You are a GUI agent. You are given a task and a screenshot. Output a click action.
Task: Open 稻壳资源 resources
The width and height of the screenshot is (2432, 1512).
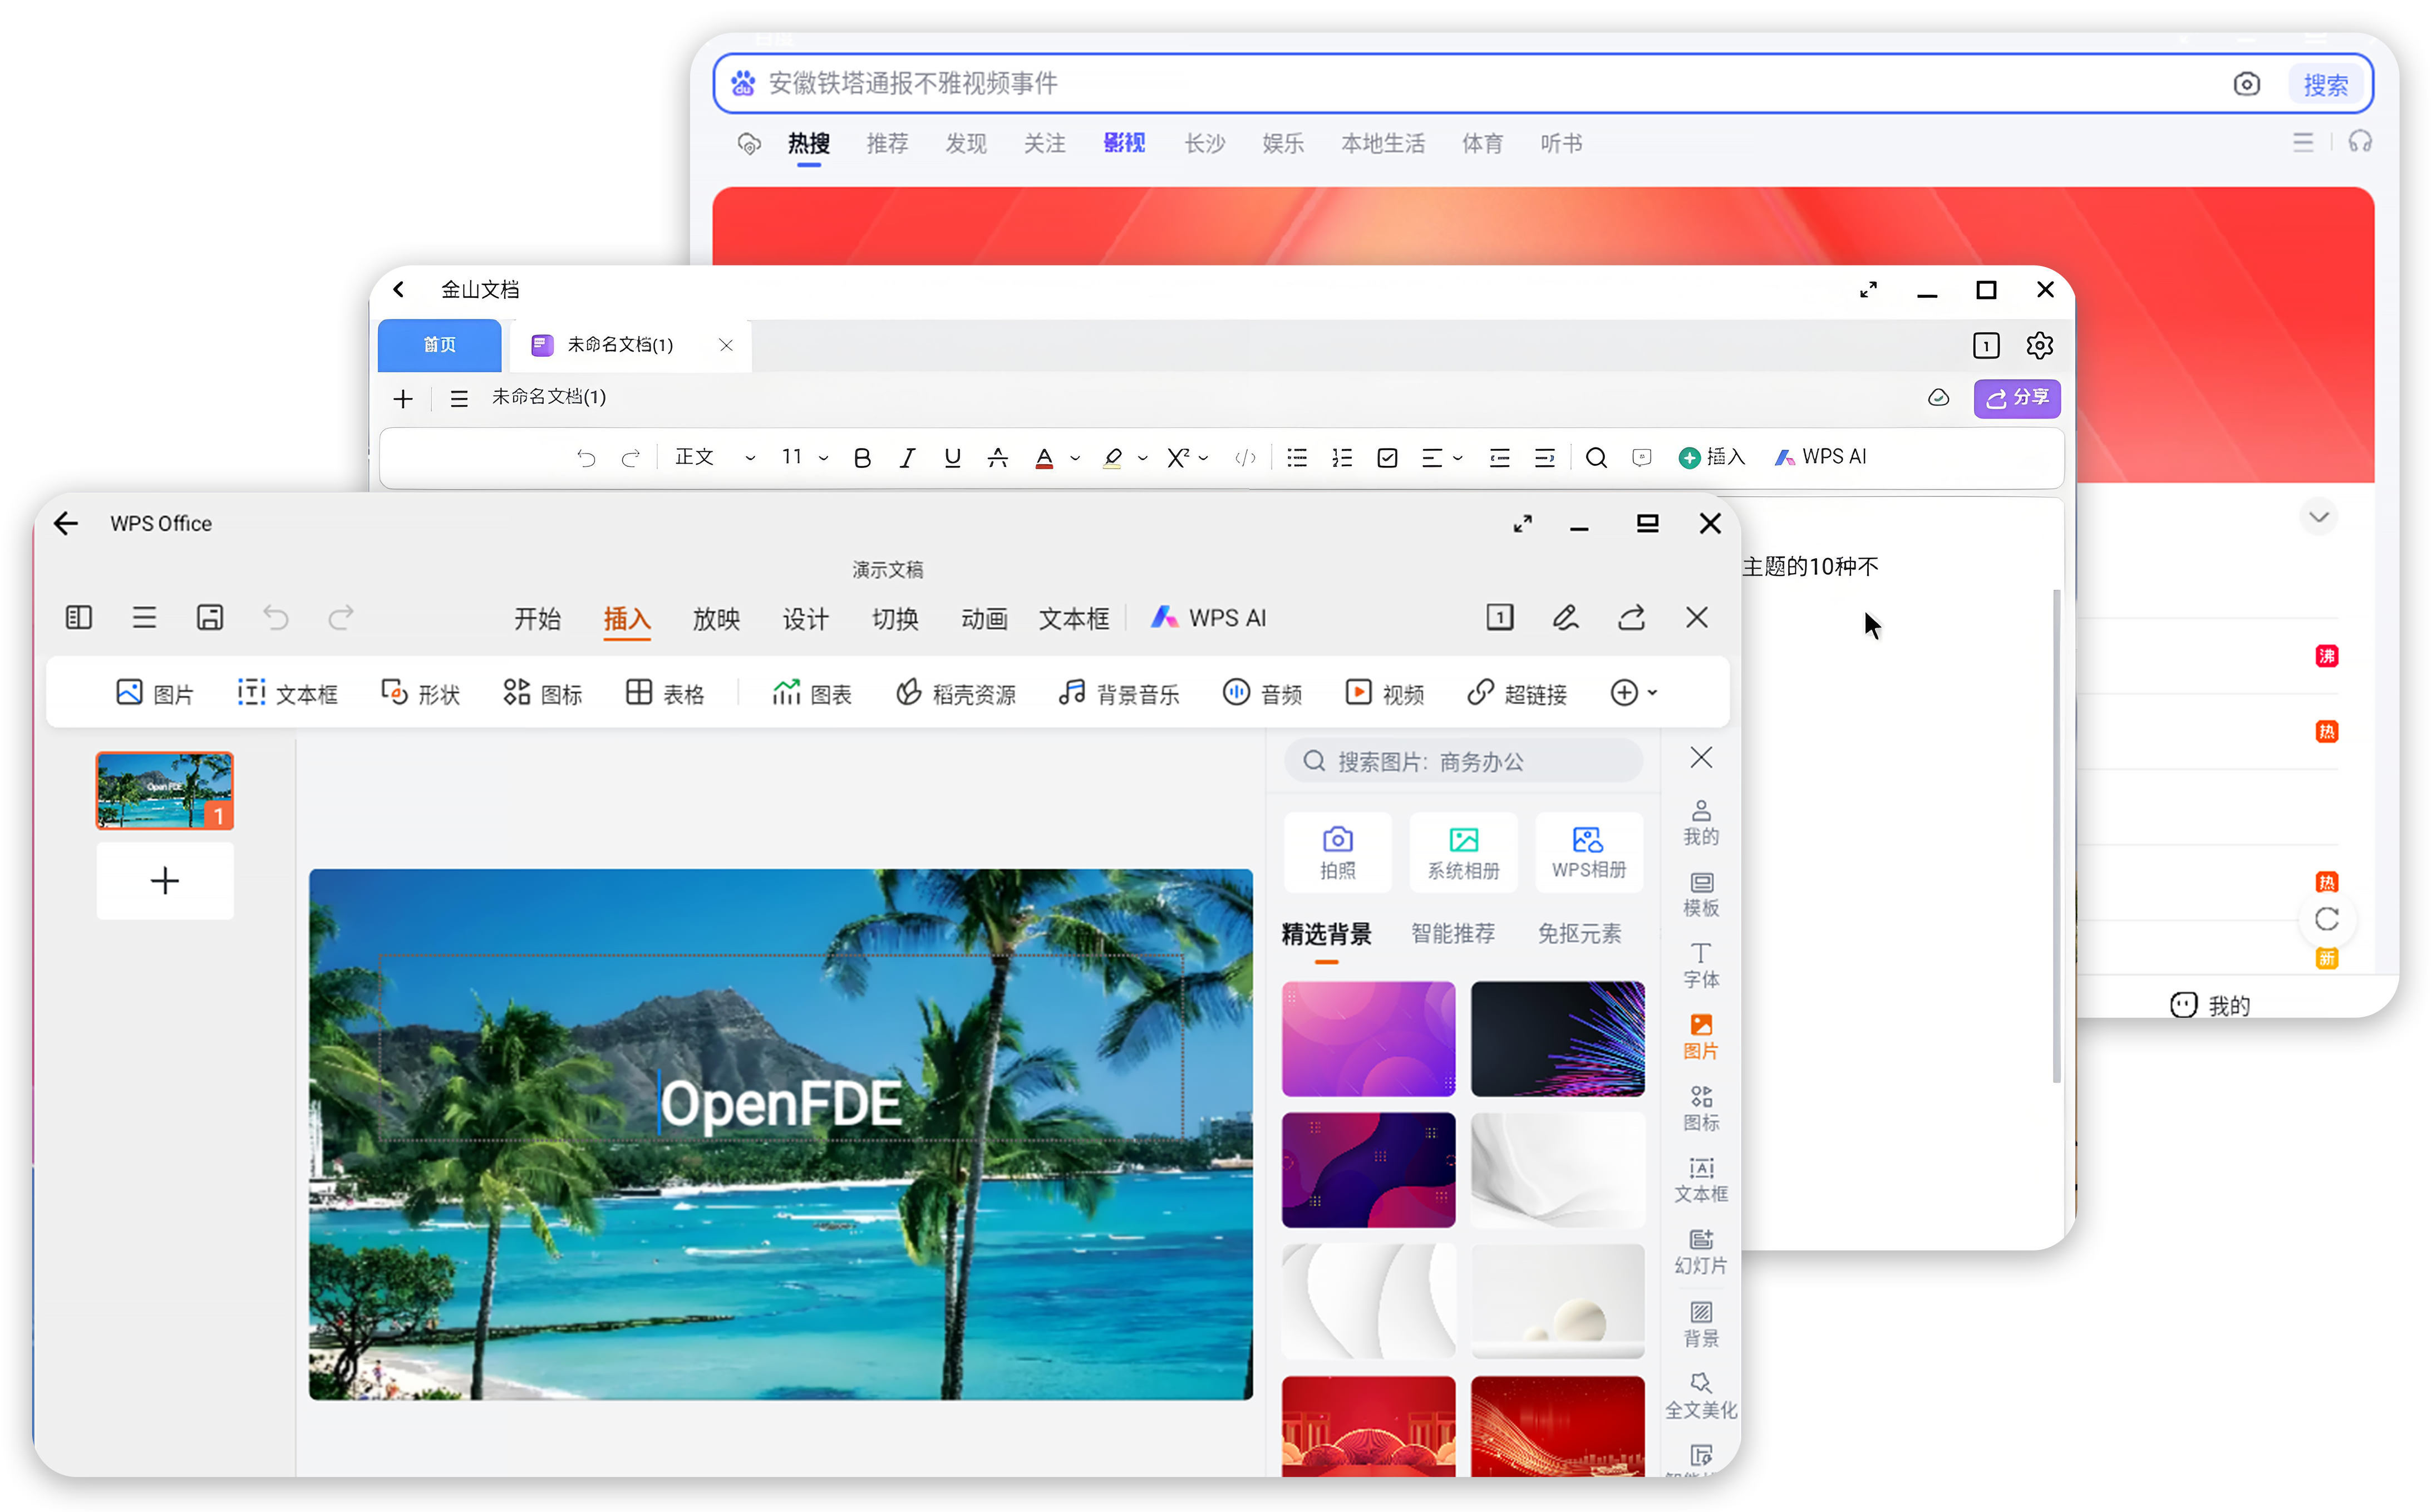pyautogui.click(x=956, y=693)
